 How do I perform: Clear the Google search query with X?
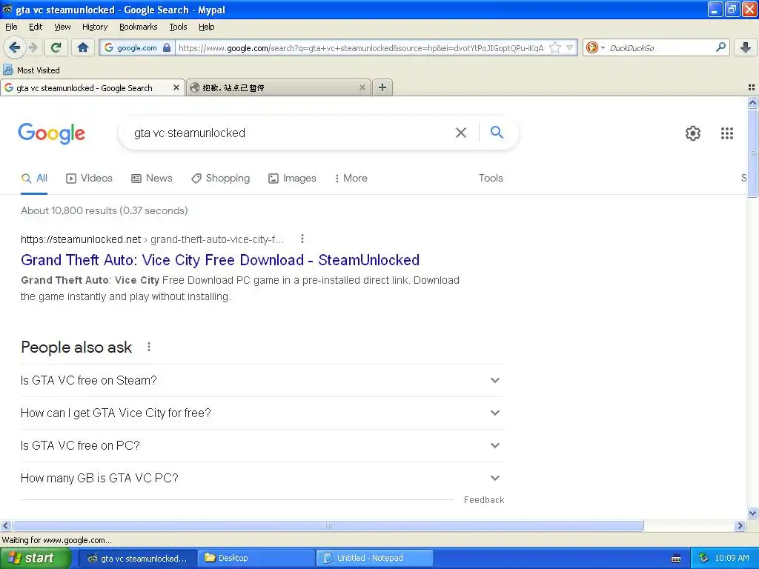(x=461, y=133)
